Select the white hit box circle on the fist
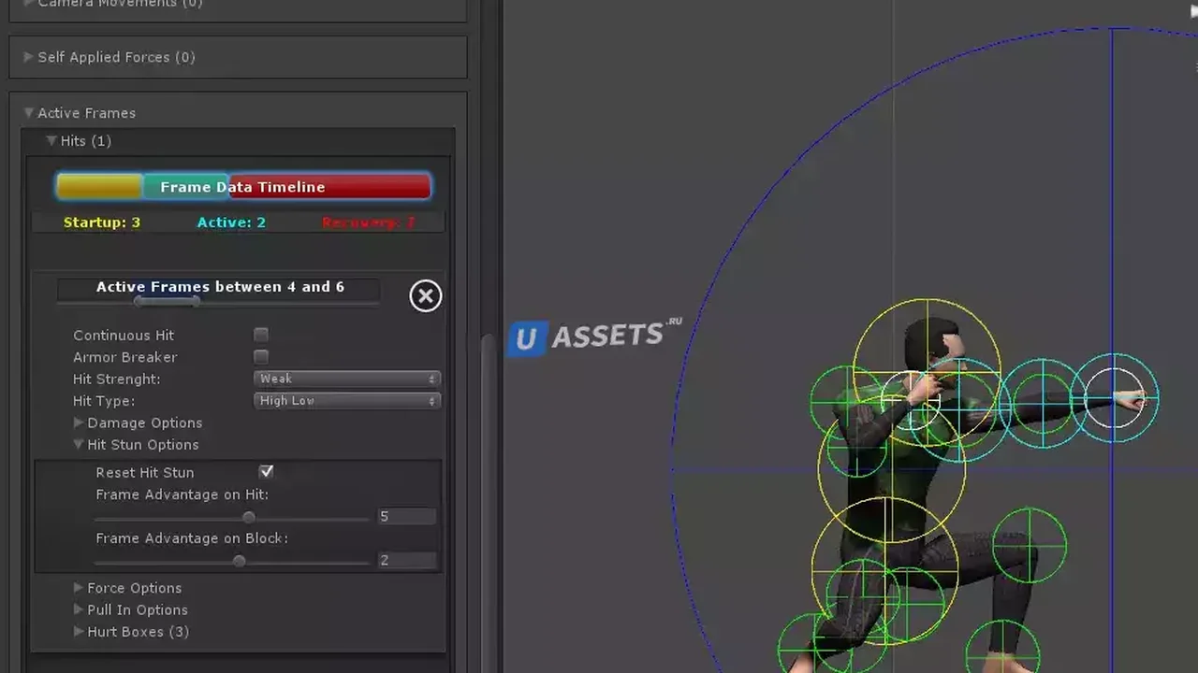Viewport: 1198px width, 673px height. [x=1114, y=398]
